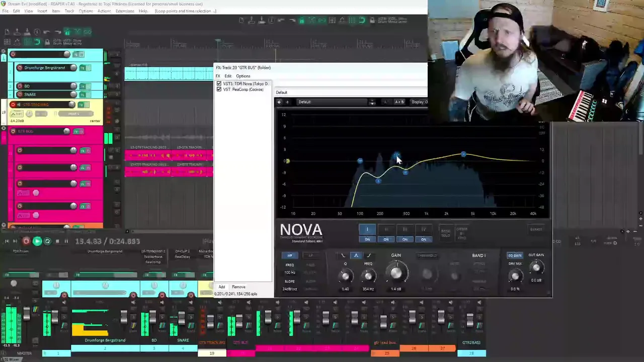Click the Remove button in FX window
The width and height of the screenshot is (644, 362).
tap(238, 287)
